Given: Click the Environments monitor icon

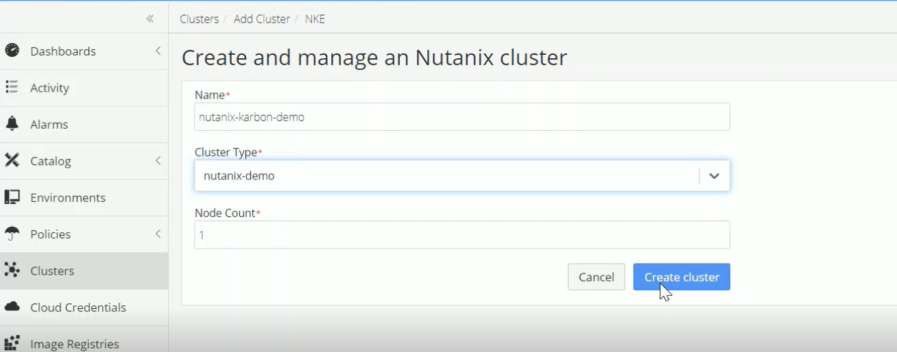Looking at the screenshot, I should (x=12, y=197).
